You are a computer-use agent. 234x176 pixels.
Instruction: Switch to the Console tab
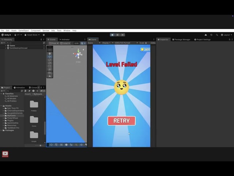click(x=33, y=88)
